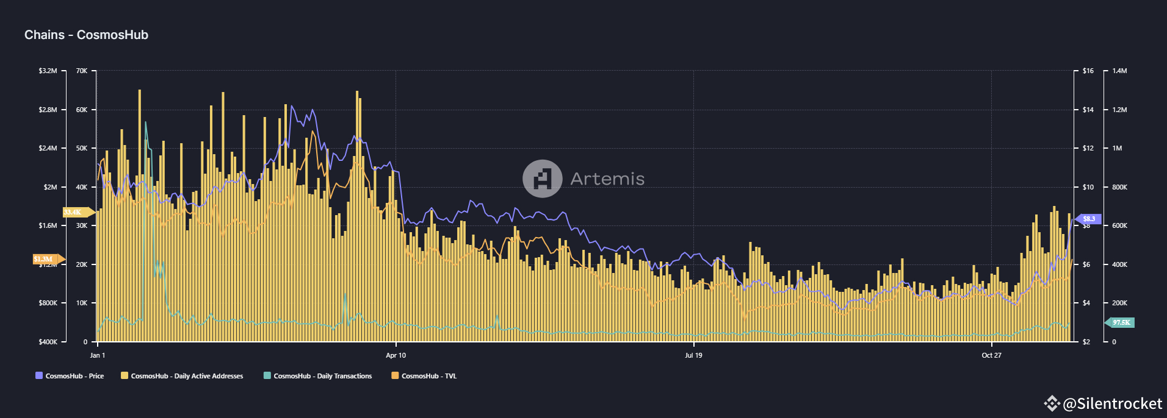Click the teal Daily Transactions color swatch

click(267, 375)
